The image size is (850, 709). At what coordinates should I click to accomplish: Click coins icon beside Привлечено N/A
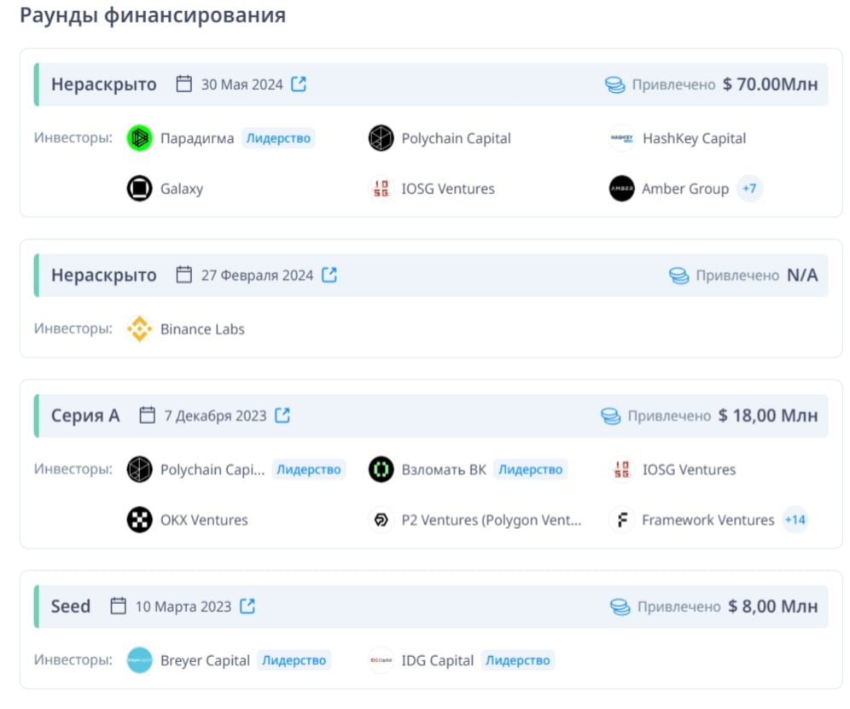(678, 276)
